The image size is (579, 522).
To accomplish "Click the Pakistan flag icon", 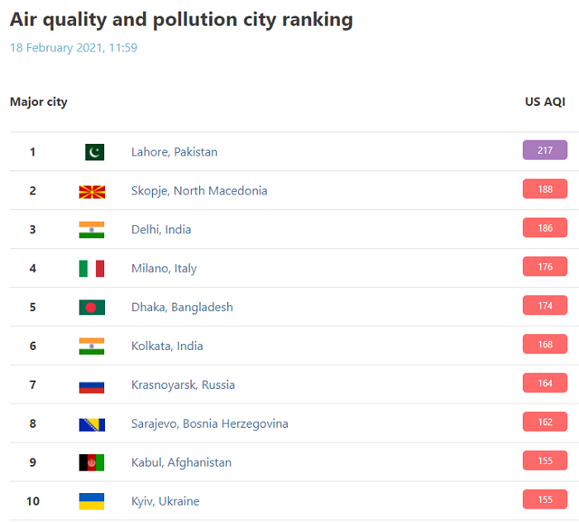I will (x=94, y=152).
